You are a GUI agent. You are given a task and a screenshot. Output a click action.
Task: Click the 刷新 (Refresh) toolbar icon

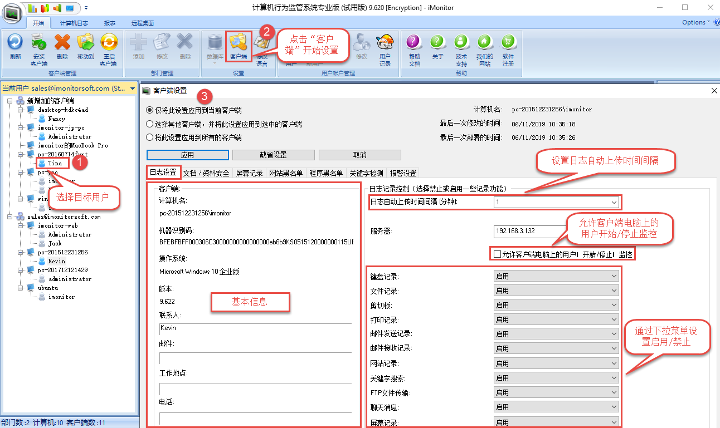(x=15, y=43)
